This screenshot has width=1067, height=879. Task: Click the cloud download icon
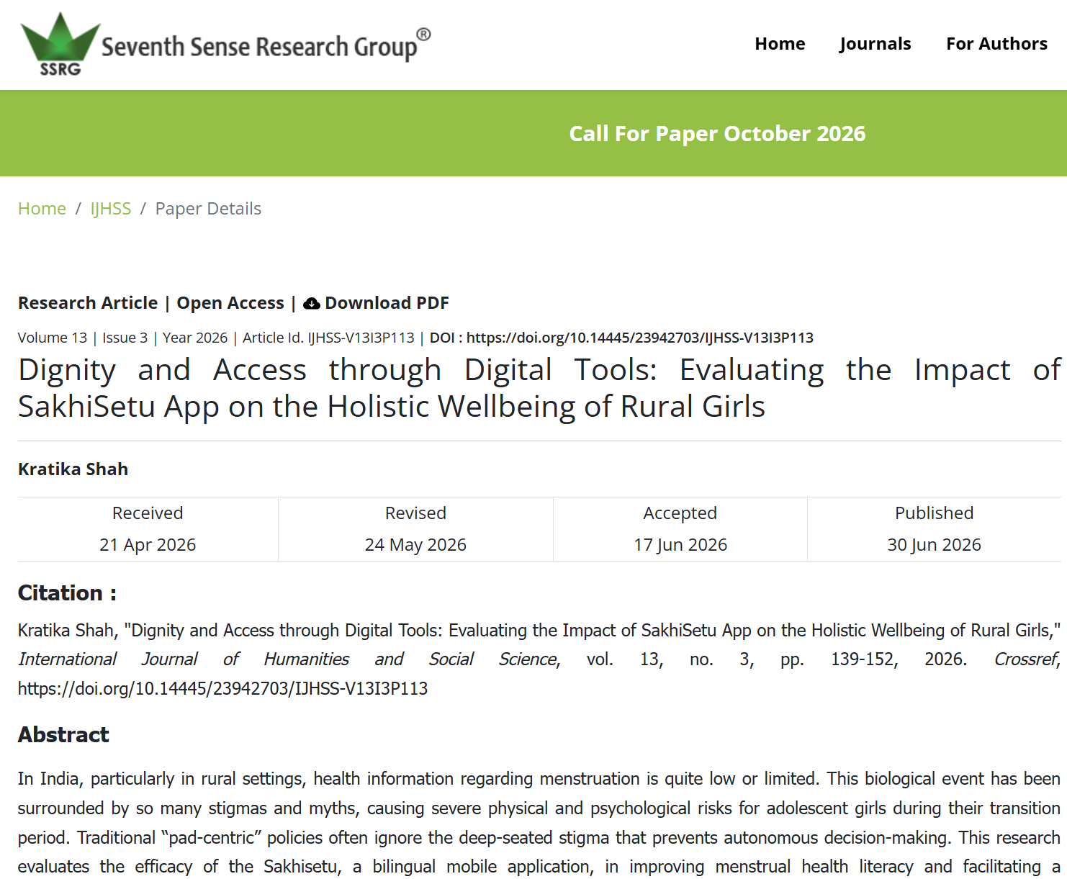coord(311,304)
